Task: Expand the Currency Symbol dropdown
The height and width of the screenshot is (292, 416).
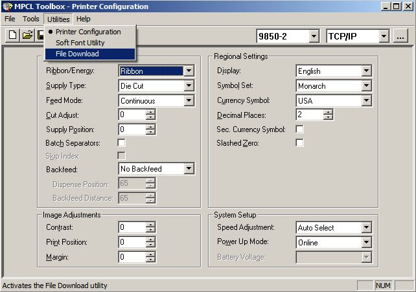Action: click(366, 100)
